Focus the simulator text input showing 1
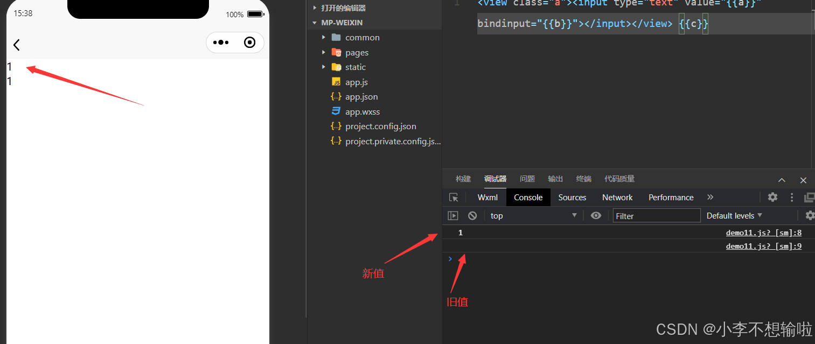Viewport: 815px width, 344px height. click(x=137, y=67)
